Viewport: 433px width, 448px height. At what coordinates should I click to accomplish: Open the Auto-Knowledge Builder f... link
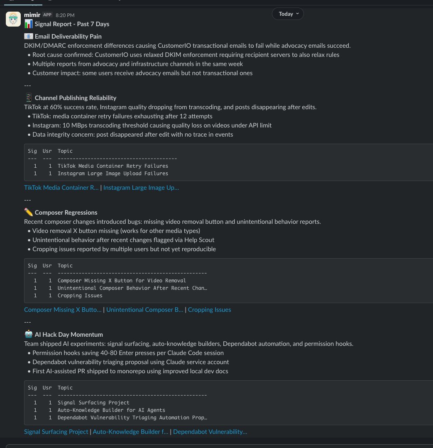130,432
